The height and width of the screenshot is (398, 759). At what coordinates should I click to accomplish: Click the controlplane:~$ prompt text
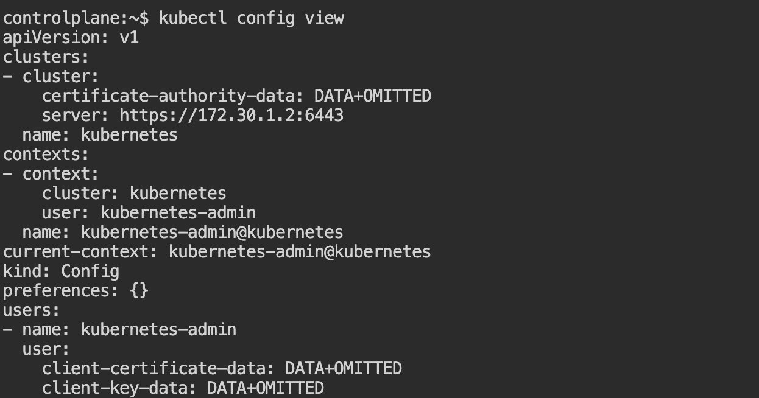coord(76,18)
